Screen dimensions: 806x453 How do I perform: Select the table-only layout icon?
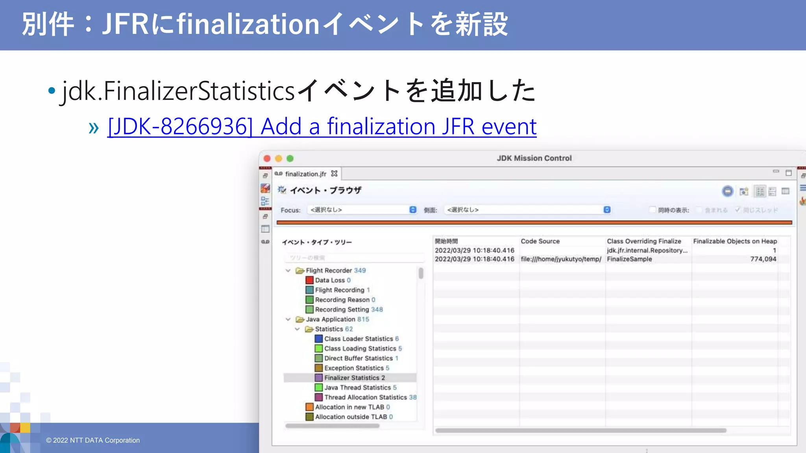click(x=786, y=191)
